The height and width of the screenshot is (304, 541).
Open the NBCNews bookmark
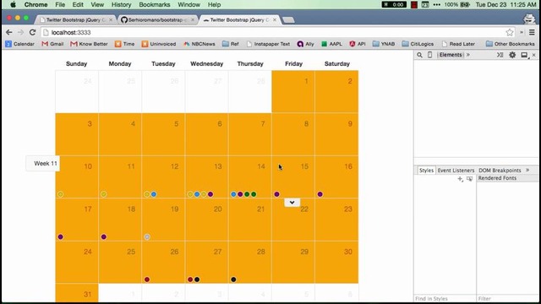[199, 44]
